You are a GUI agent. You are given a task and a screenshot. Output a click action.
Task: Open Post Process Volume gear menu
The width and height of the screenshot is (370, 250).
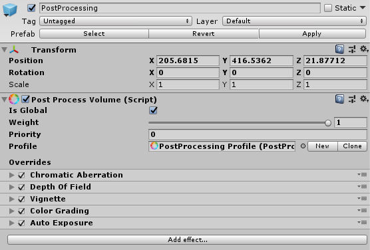point(364,99)
